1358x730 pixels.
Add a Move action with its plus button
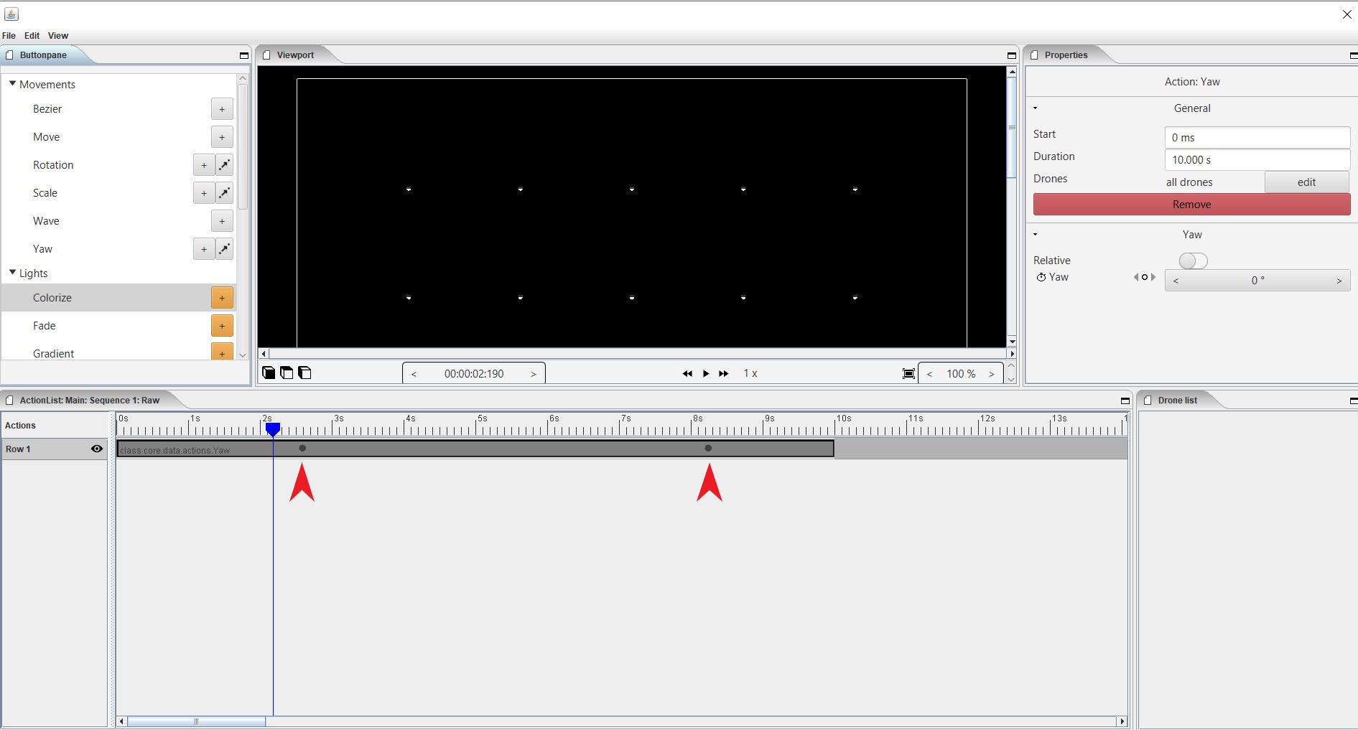[222, 137]
